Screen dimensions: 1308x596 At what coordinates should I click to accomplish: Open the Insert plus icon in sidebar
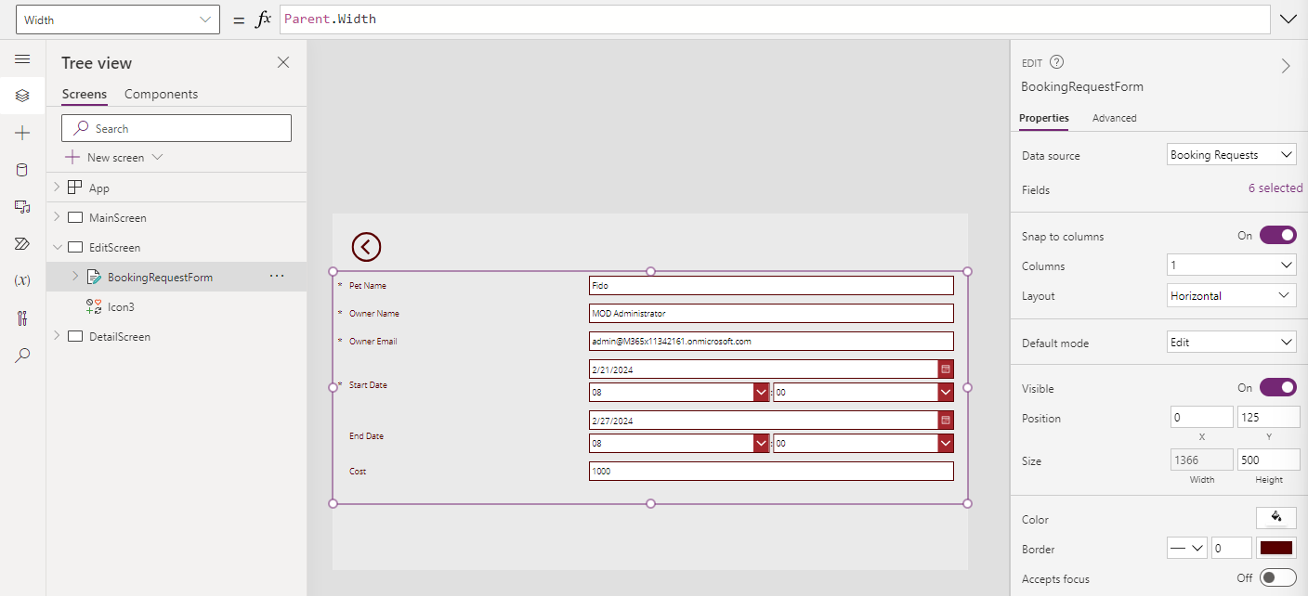click(22, 133)
